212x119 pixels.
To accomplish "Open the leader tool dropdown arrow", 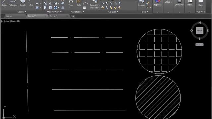I will pyautogui.click(x=87, y=3).
